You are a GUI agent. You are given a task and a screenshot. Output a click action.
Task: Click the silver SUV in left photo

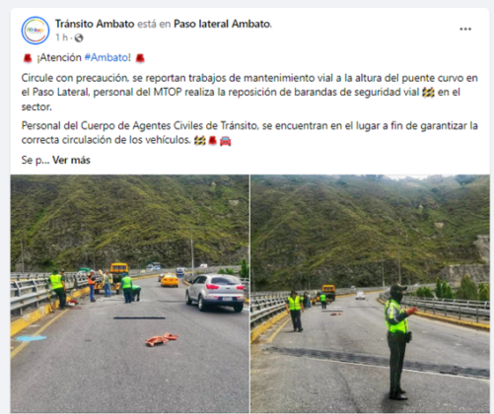pyautogui.click(x=216, y=293)
